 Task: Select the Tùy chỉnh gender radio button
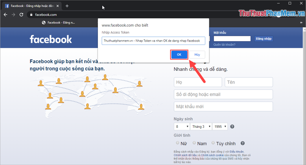(x=213, y=143)
